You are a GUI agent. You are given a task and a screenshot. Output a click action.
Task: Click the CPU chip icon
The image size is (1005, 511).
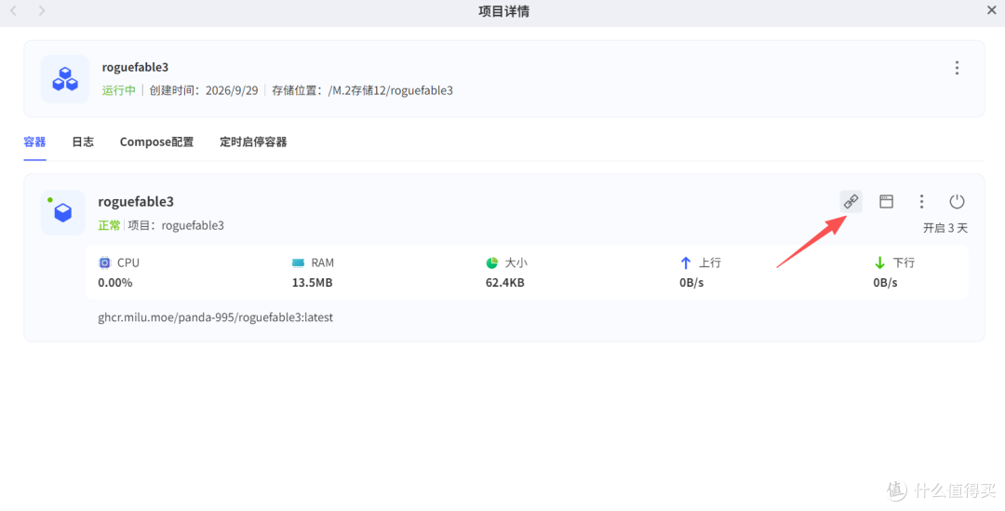104,262
